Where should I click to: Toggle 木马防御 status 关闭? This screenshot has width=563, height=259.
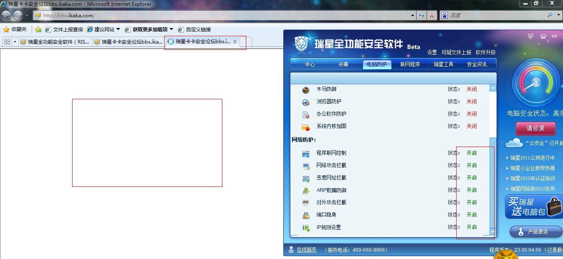pos(471,89)
